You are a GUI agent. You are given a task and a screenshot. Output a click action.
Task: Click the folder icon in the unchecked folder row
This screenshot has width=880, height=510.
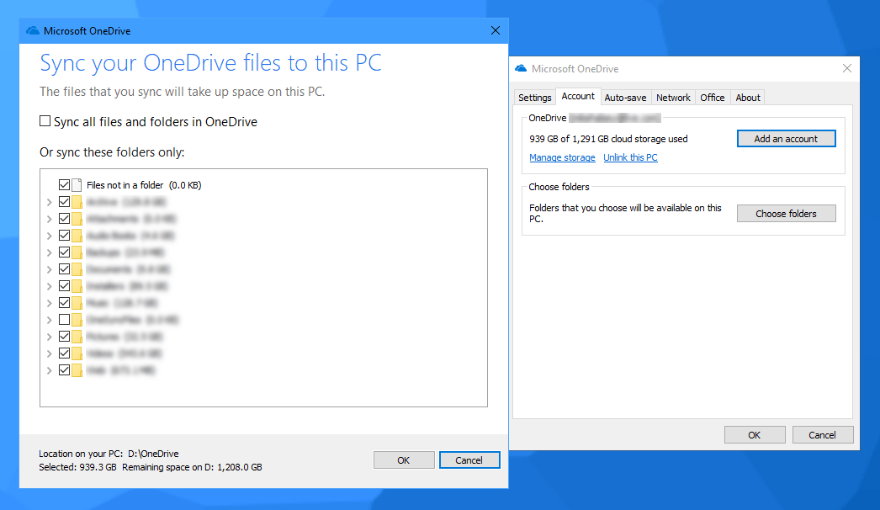(x=77, y=320)
